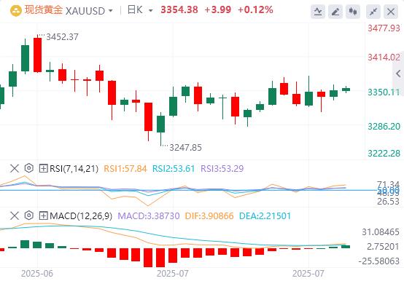The height and width of the screenshot is (281, 404).
Task: Select the drawing pencil tool
Action: pos(335,12)
